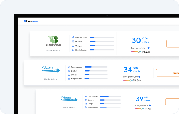Expand Plus de détails for the 34€82 offer
The width and height of the screenshot is (179, 114).
coord(50,79)
